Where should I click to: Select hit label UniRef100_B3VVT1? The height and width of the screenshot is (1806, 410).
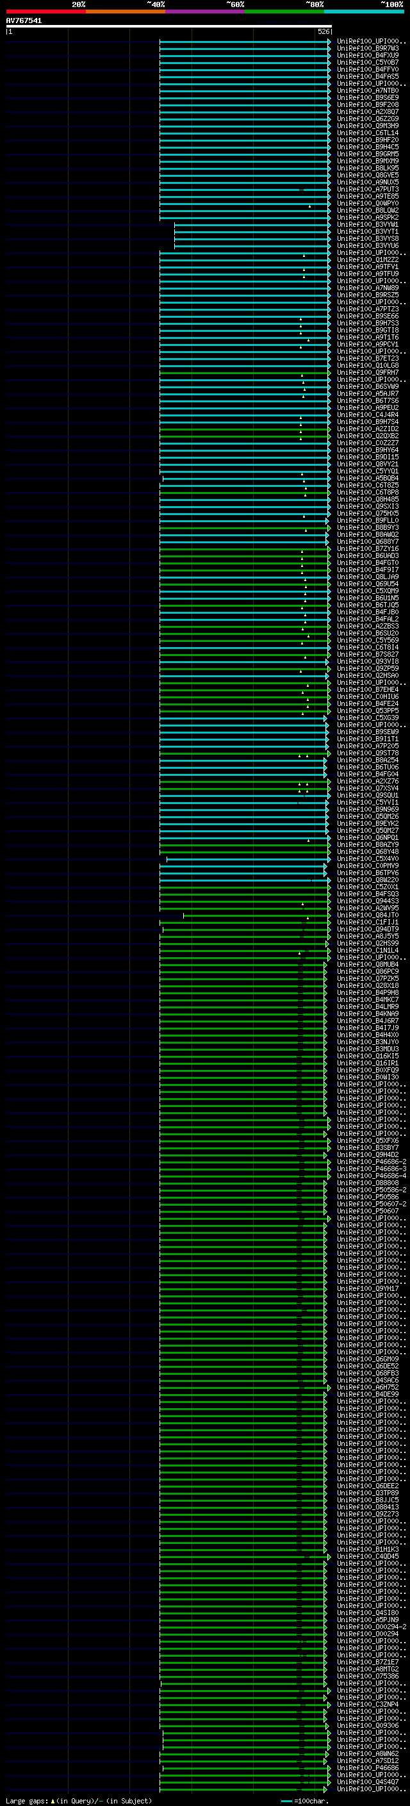pos(368,231)
